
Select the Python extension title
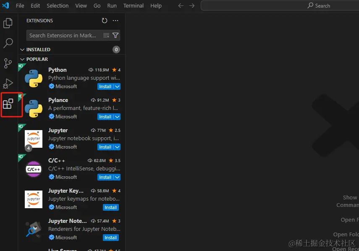[58, 70]
